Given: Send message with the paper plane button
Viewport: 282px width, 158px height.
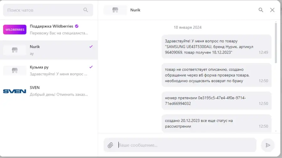Looking at the screenshot, I should [x=268, y=145].
